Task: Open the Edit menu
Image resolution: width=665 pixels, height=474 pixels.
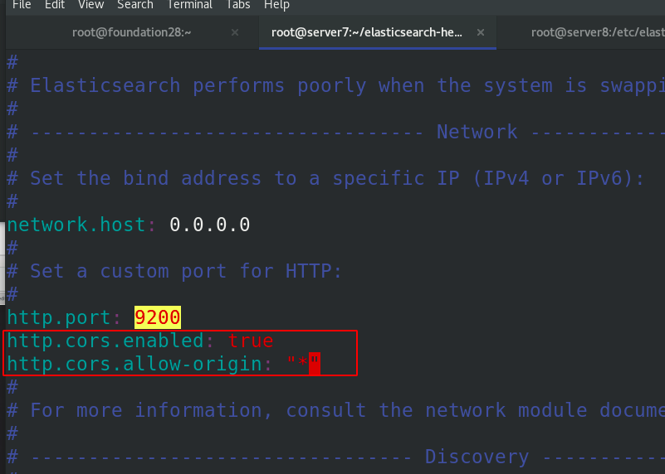Action: [55, 5]
